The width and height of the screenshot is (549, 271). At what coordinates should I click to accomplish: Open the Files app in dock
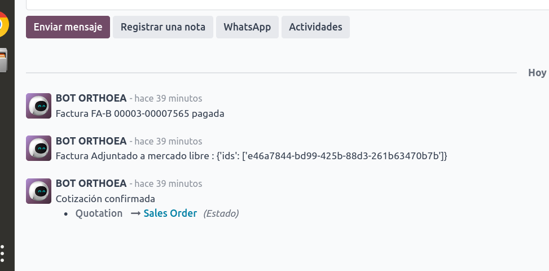[3, 60]
